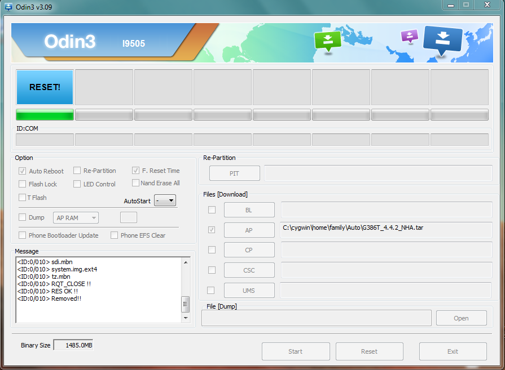Click the Message log scrollbar thumb
505x370 pixels.
tap(186, 304)
